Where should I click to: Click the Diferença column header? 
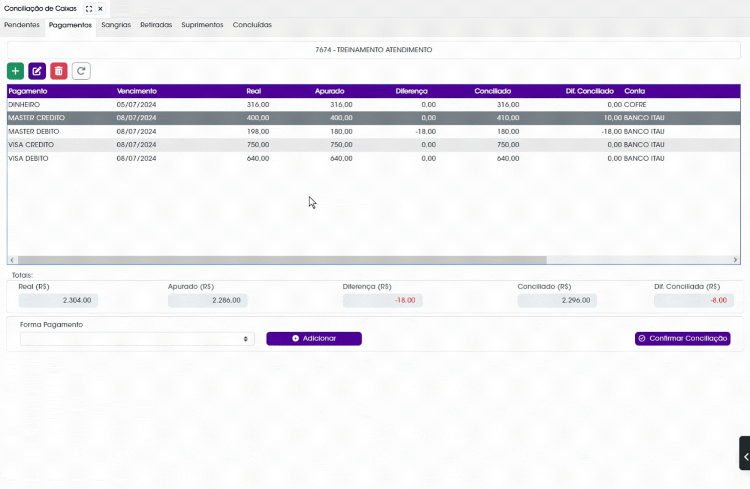point(412,91)
